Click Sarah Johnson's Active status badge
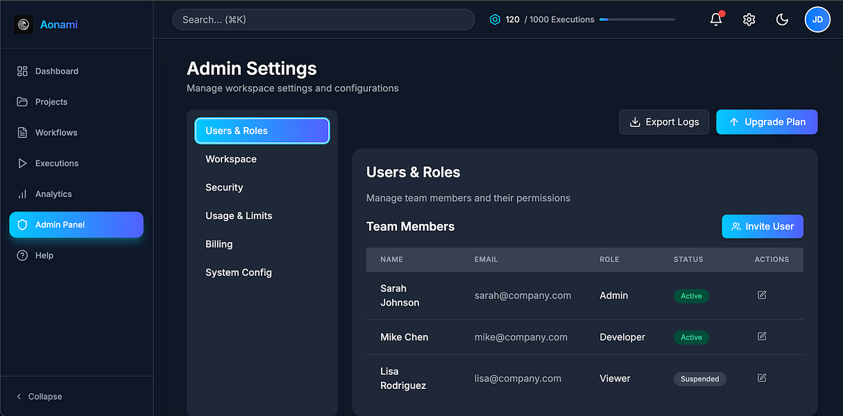Viewport: 843px width, 416px height. pos(691,296)
